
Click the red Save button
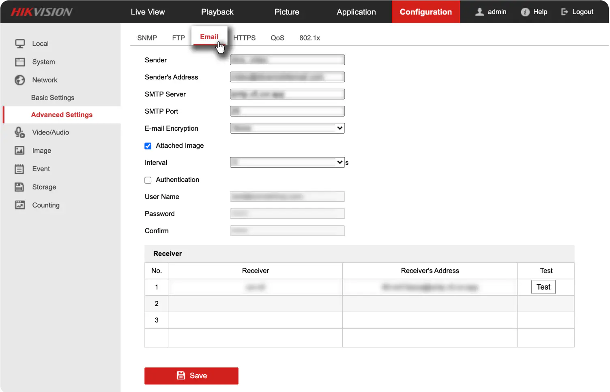pos(191,376)
